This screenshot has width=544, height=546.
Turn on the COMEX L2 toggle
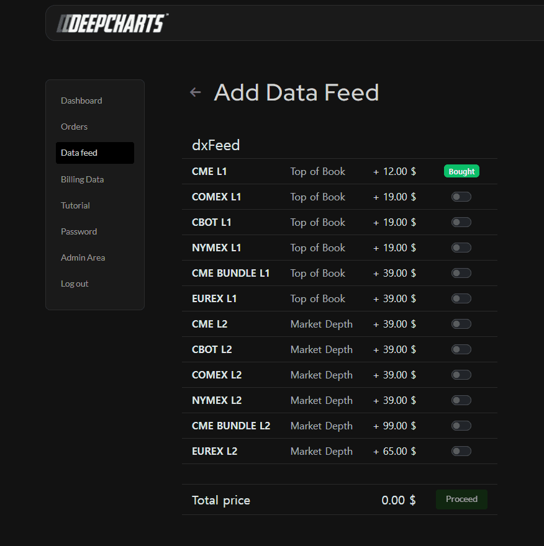(x=461, y=375)
